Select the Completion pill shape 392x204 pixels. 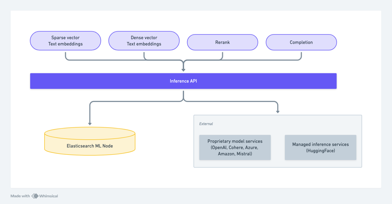pyautogui.click(x=301, y=42)
